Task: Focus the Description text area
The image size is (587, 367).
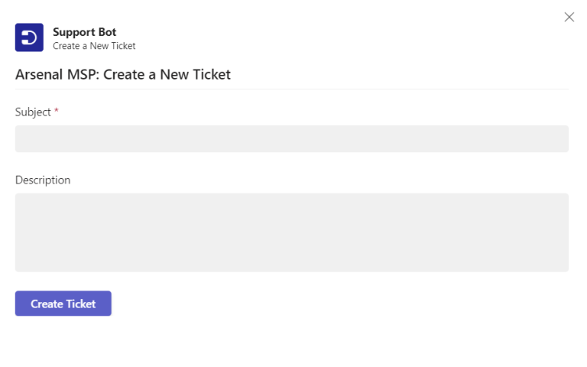Action: [x=291, y=232]
